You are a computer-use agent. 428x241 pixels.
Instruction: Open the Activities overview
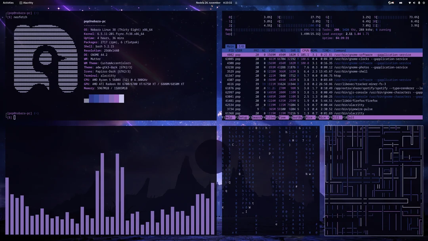8,2
